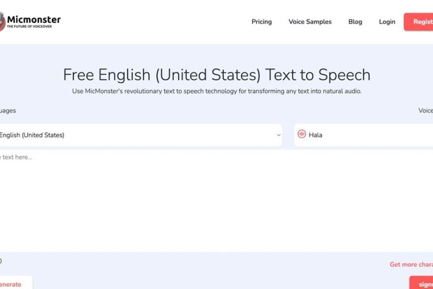Go to the Blog
This screenshot has height=289, width=433.
point(355,21)
